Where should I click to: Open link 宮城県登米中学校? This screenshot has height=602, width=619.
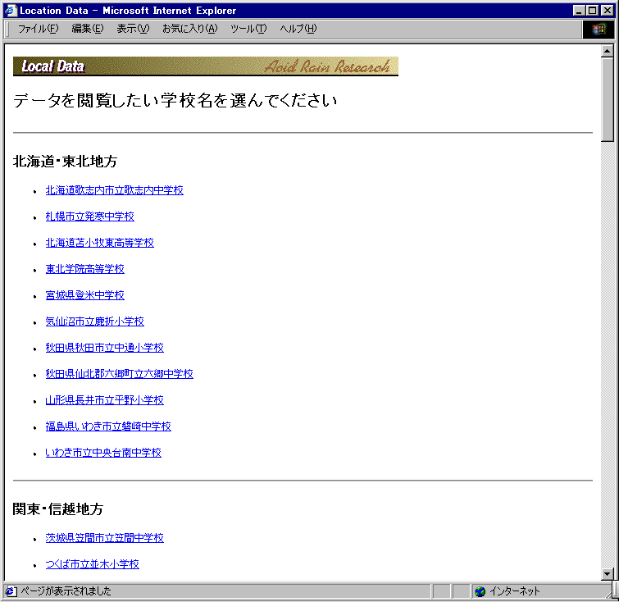tap(85, 295)
